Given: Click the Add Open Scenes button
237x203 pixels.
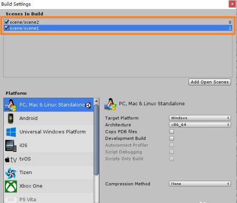Looking at the screenshot, I should 210,82.
